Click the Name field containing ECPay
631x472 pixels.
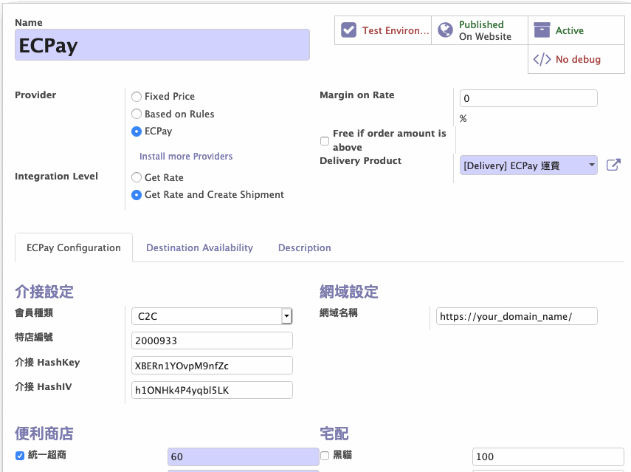tap(162, 45)
